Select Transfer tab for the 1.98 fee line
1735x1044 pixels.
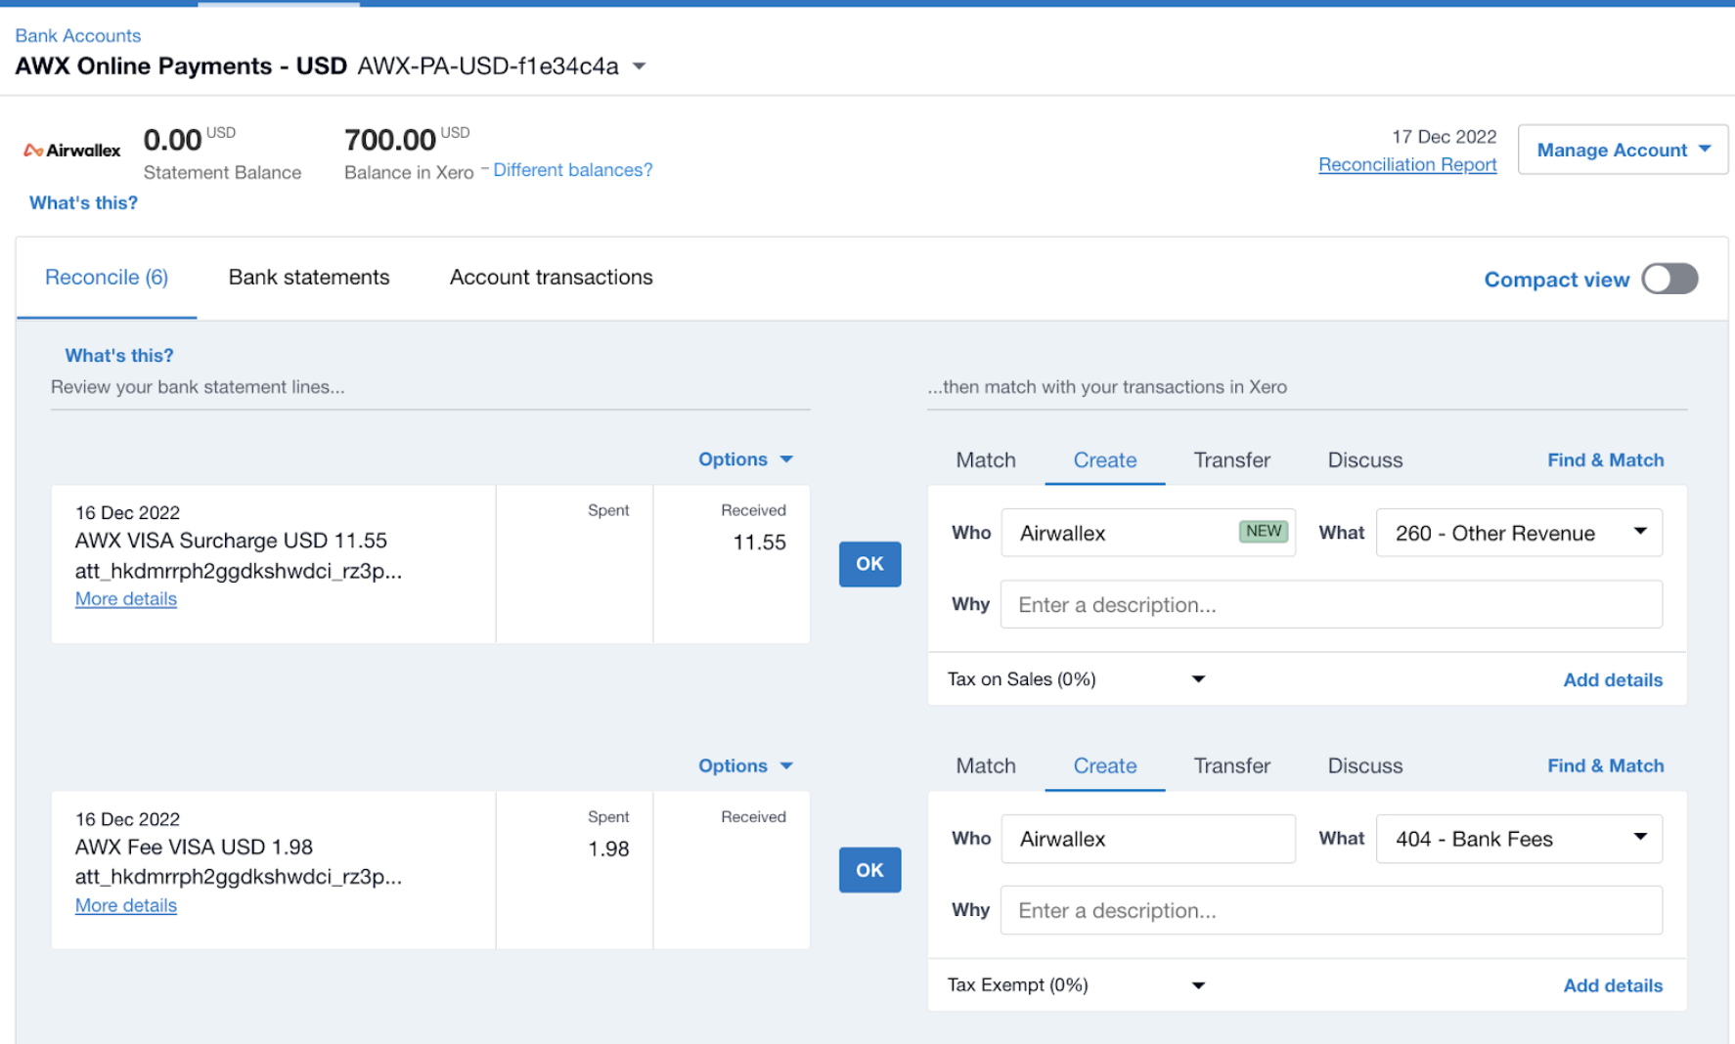(x=1231, y=766)
